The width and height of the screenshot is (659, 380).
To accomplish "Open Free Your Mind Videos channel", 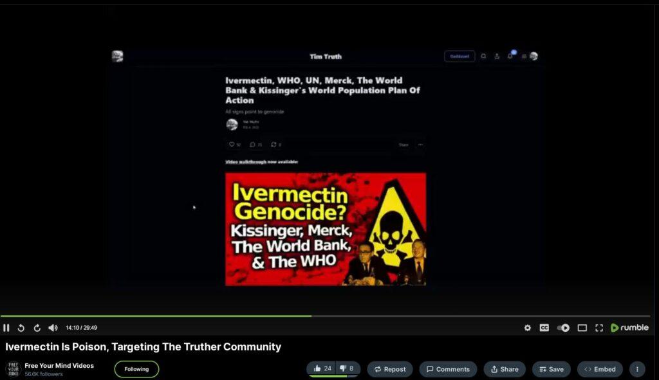I will (59, 365).
